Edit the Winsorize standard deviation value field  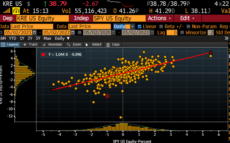pyautogui.click(x=211, y=33)
